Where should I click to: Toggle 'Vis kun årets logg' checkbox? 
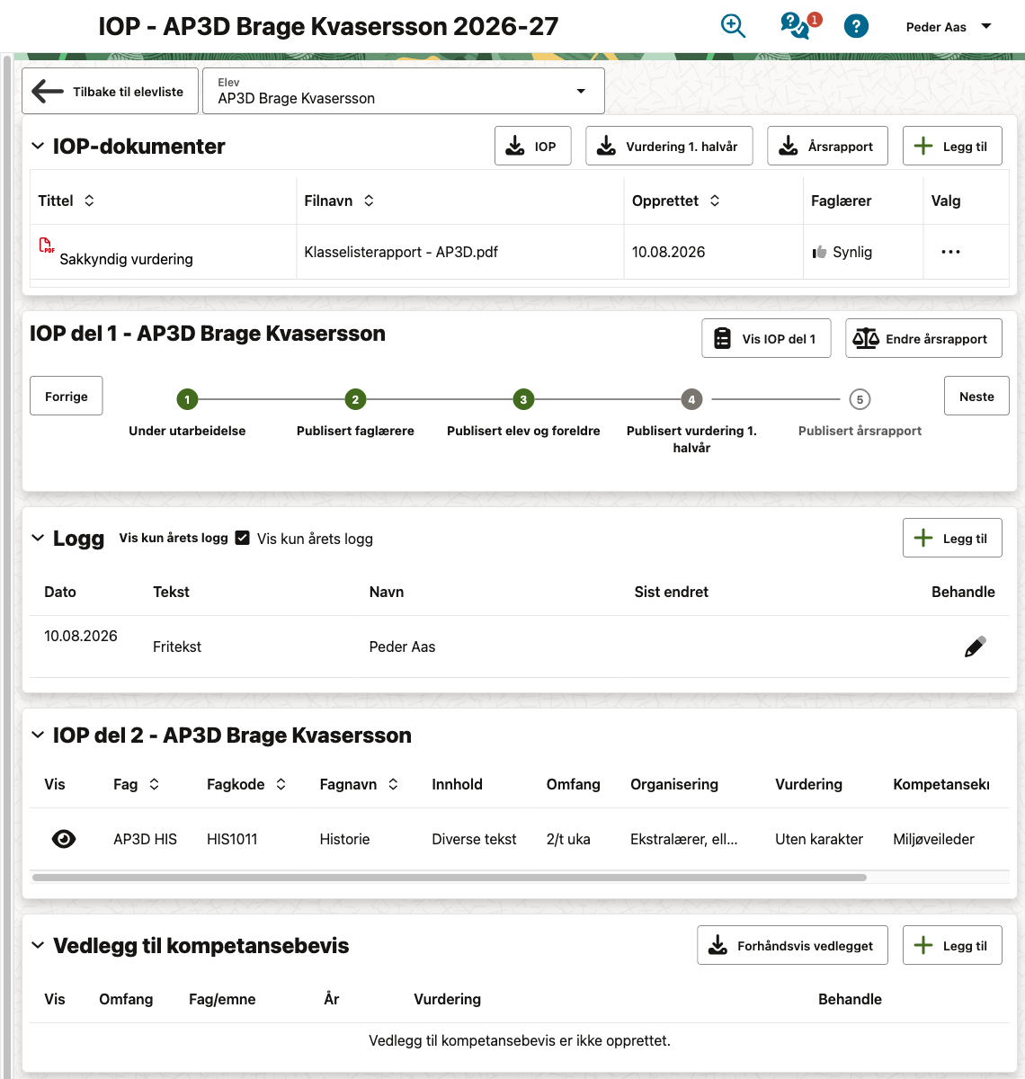click(x=242, y=538)
